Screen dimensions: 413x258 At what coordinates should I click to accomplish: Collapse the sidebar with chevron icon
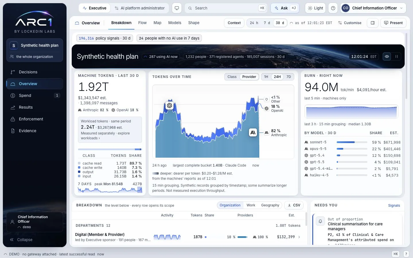coord(12,240)
